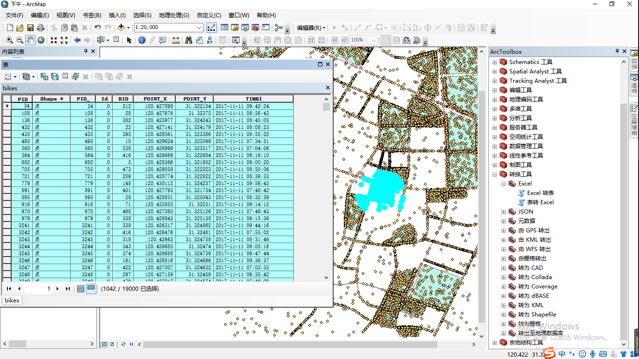Sort by the POINT_X column header

tap(155, 99)
